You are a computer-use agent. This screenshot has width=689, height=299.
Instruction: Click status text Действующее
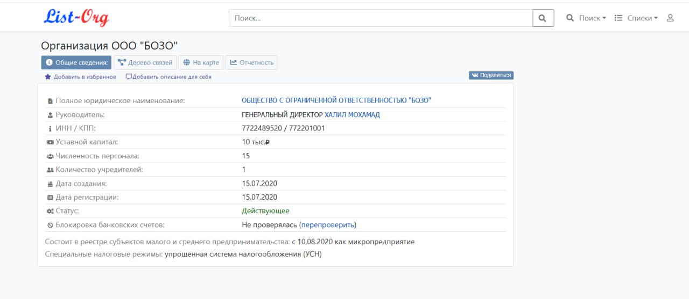point(265,210)
